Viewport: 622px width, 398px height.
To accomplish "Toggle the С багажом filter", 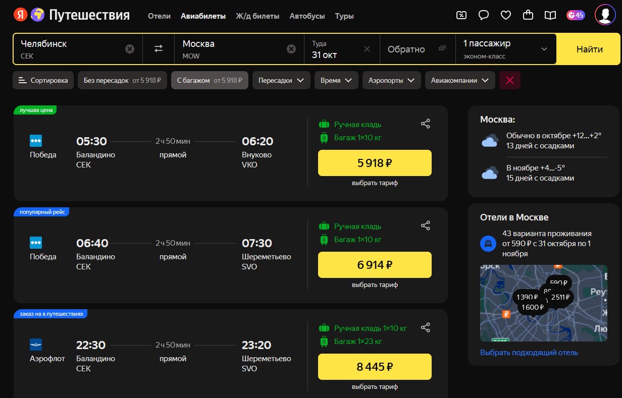I will coord(210,80).
